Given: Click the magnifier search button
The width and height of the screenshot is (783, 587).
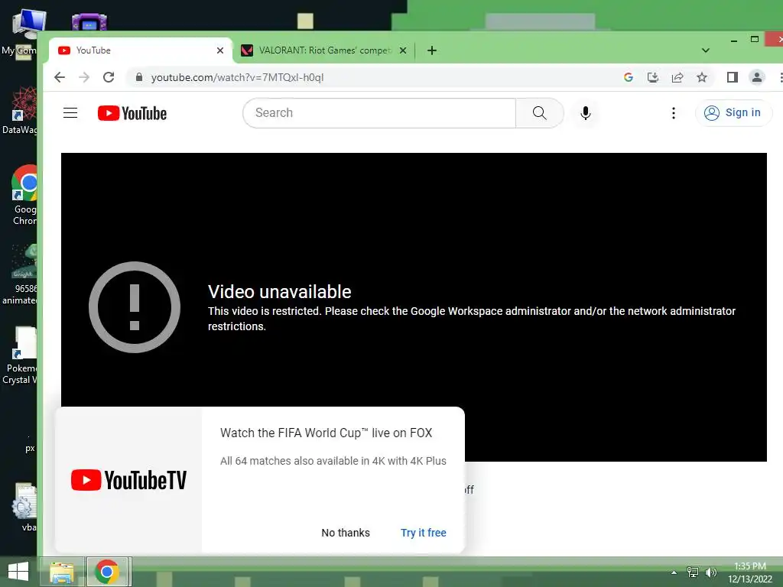Looking at the screenshot, I should pyautogui.click(x=539, y=113).
